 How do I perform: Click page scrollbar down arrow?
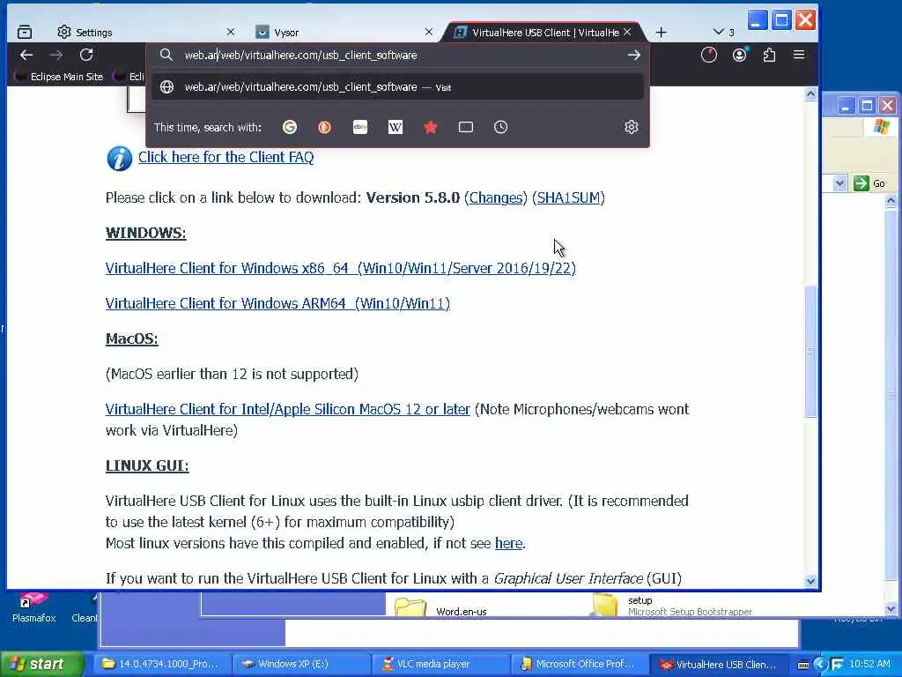pos(810,582)
